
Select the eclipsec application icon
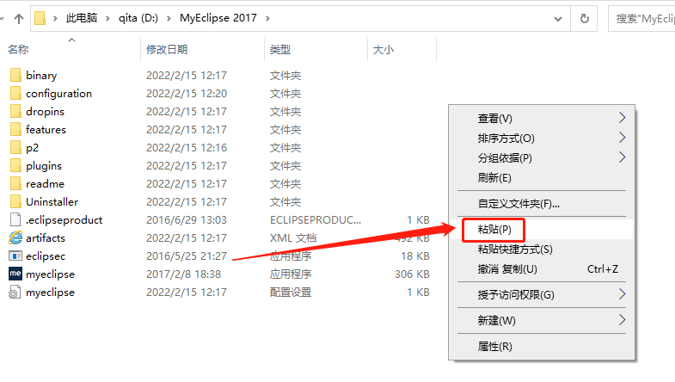15,256
